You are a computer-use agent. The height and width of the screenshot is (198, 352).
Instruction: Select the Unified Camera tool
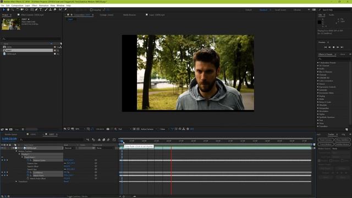point(22,10)
